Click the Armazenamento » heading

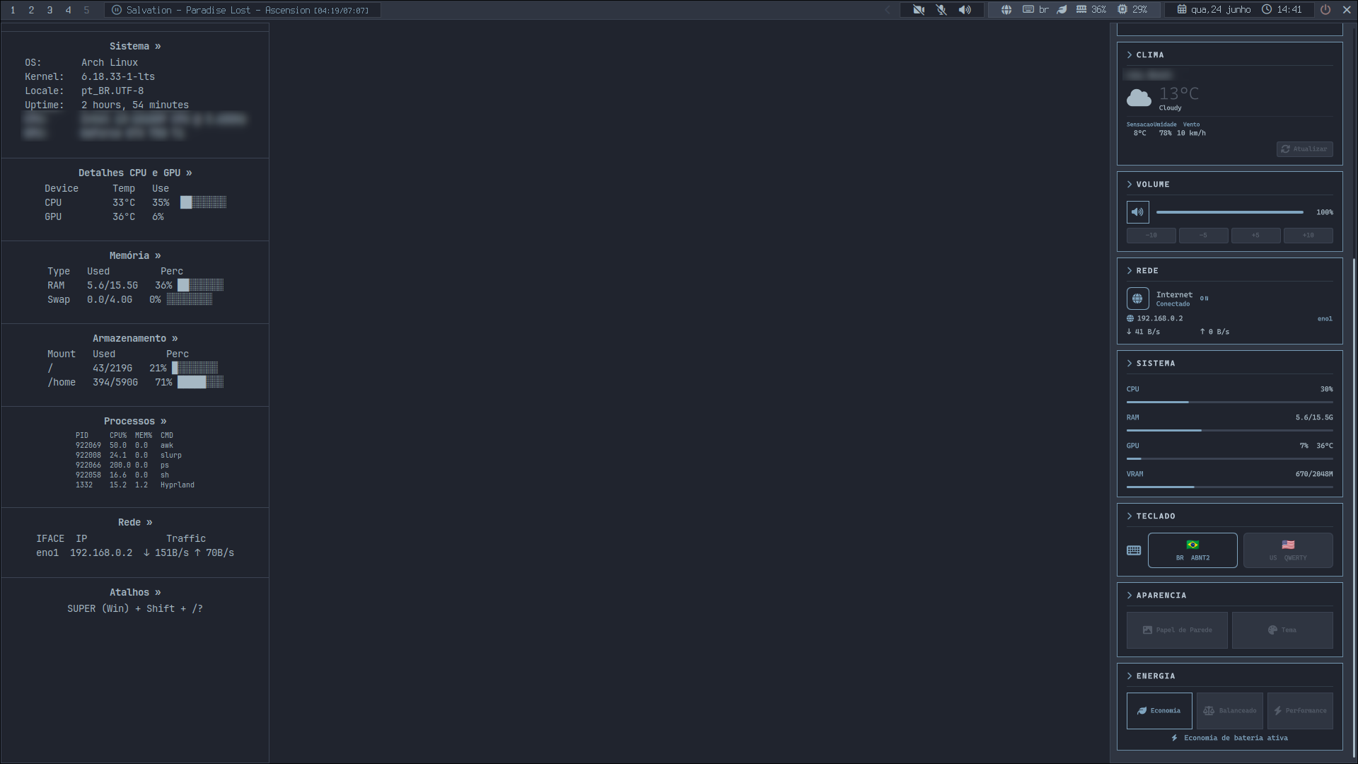(135, 338)
